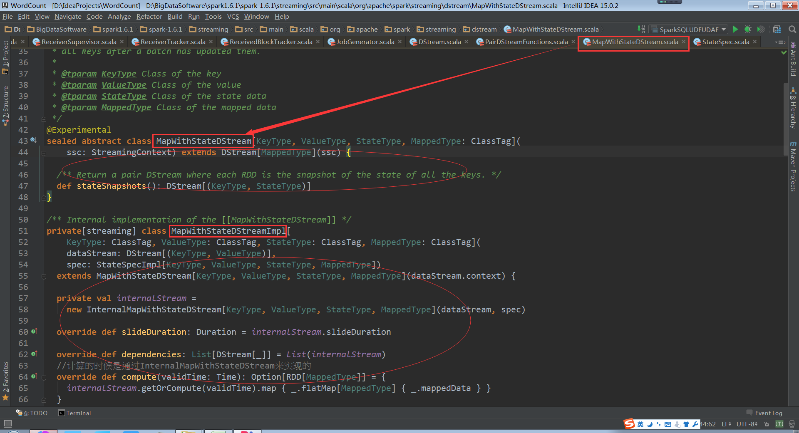Click override gutter marker on line 62
The image size is (799, 433).
click(x=34, y=354)
